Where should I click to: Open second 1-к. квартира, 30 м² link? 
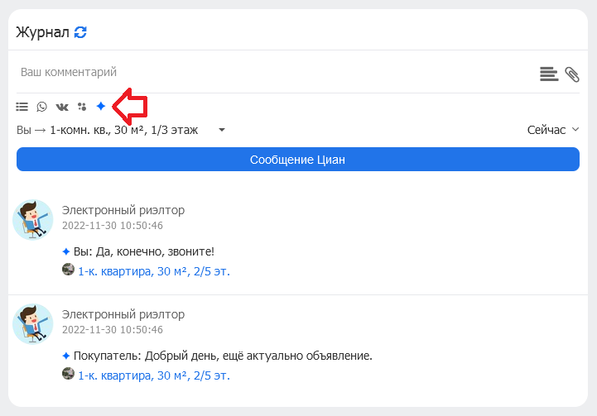coord(154,375)
